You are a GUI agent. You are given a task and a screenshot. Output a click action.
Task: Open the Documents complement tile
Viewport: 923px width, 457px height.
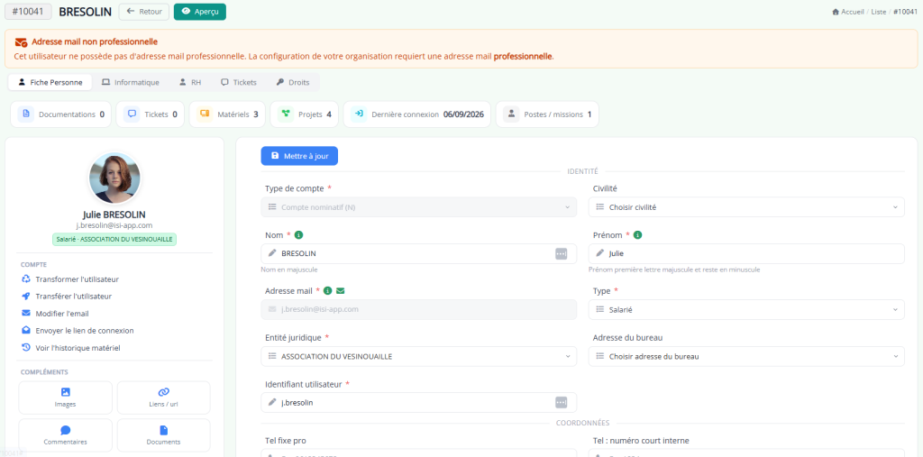point(164,435)
